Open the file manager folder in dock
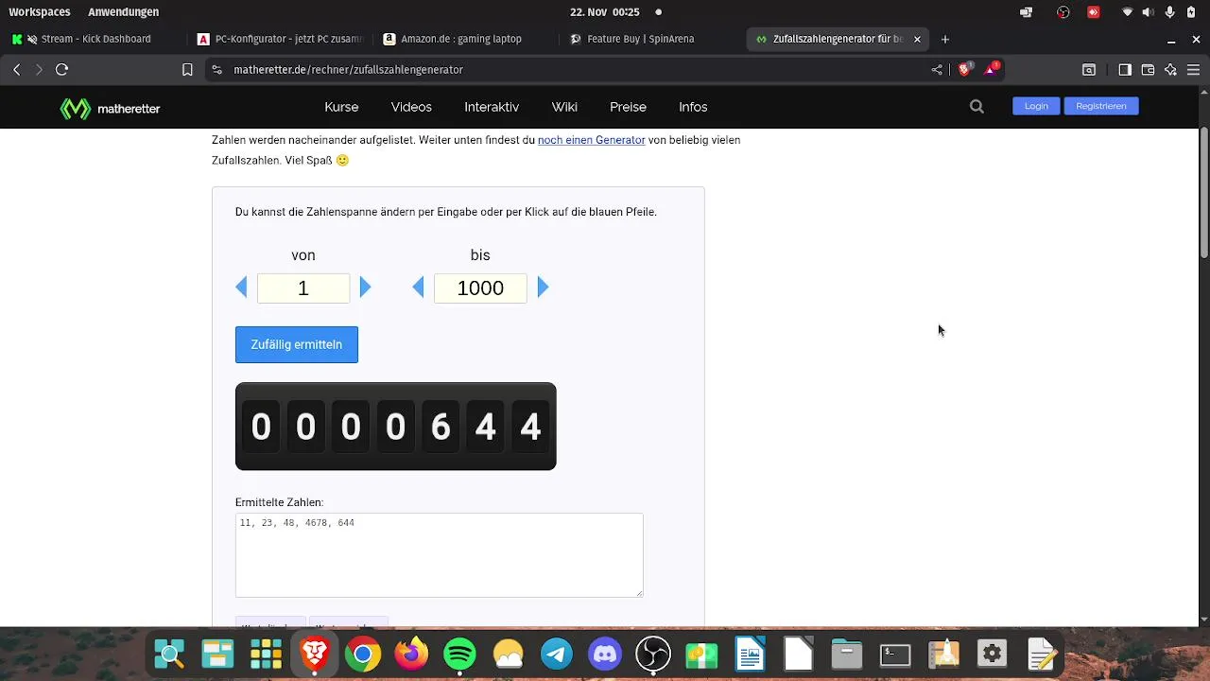Screen dimensions: 1210x681 coord(847,654)
